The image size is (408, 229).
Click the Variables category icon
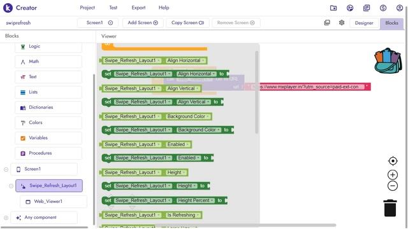(23, 138)
